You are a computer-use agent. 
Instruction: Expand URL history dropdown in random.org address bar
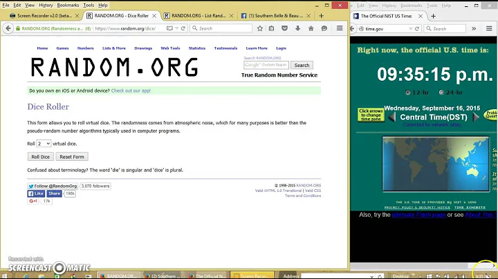176,28
